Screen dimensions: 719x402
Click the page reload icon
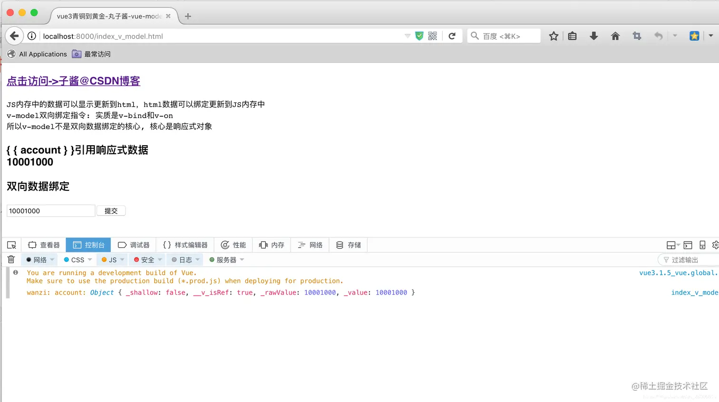click(451, 36)
